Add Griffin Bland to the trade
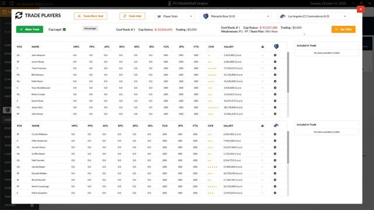The width and height of the screenshot is (374, 210). [275, 154]
